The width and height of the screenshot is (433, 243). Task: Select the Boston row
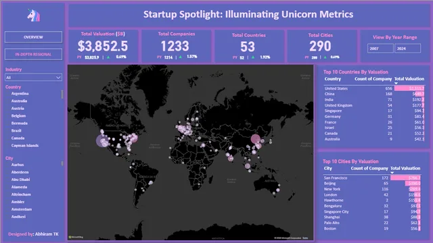point(372,229)
